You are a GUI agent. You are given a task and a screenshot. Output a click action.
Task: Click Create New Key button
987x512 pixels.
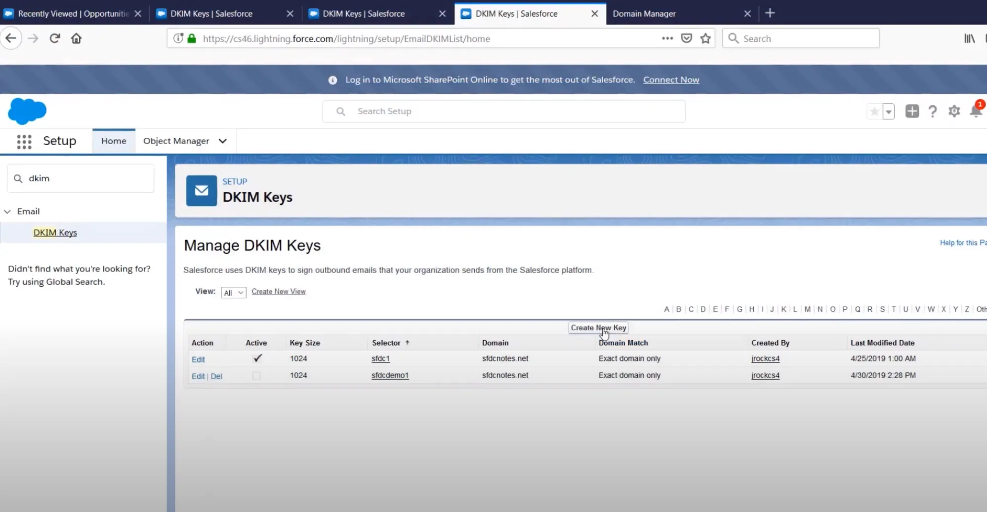coord(598,328)
